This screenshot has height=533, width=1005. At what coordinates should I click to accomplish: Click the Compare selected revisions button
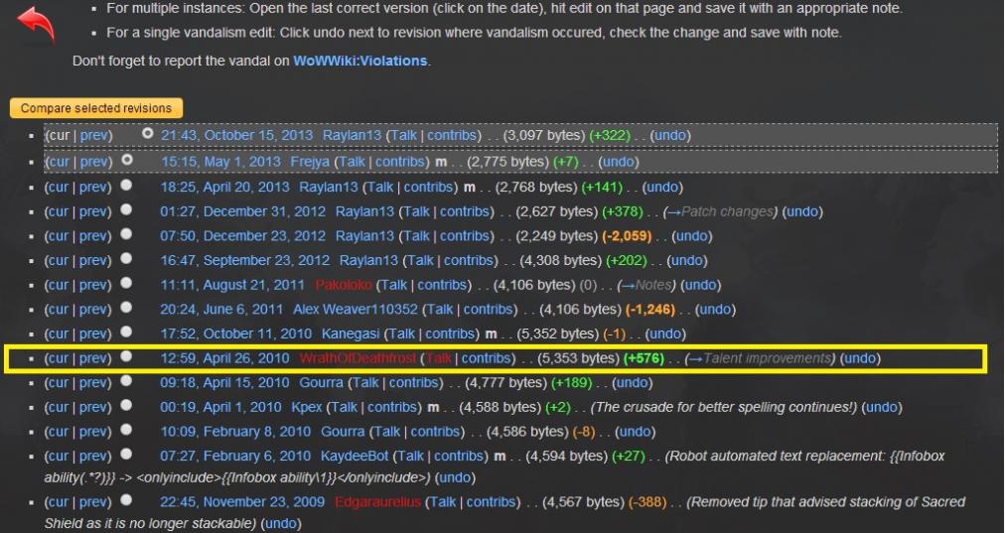(x=96, y=108)
